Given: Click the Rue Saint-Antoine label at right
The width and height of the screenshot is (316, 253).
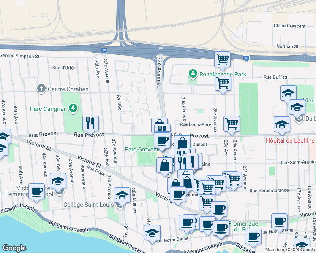Looking at the screenshot, I should click(298, 162).
